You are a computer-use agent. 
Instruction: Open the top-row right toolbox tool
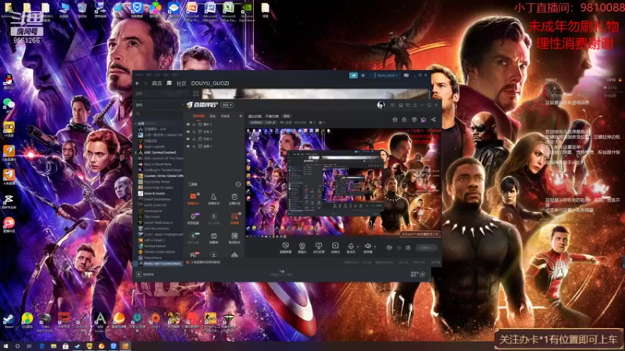pyautogui.click(x=234, y=199)
